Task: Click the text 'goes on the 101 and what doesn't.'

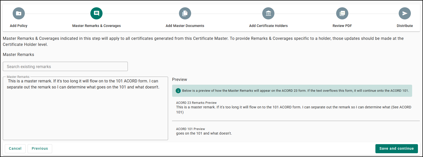Action: 204,133
